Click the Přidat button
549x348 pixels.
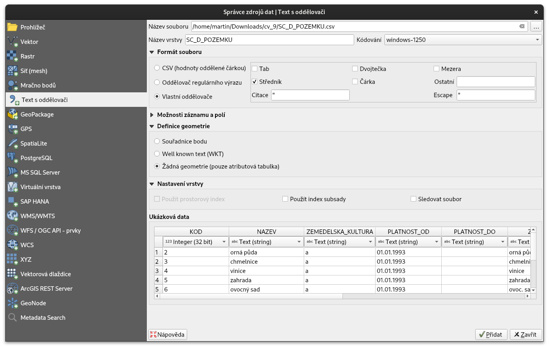coord(491,335)
